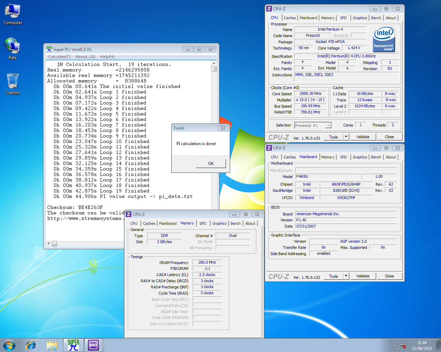Image resolution: width=441 pixels, height=352 pixels.
Task: Click the Super PI horizontal scrollbar thumb
Action: tap(55, 244)
